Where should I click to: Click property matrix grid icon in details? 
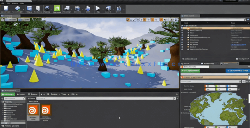coord(244,82)
